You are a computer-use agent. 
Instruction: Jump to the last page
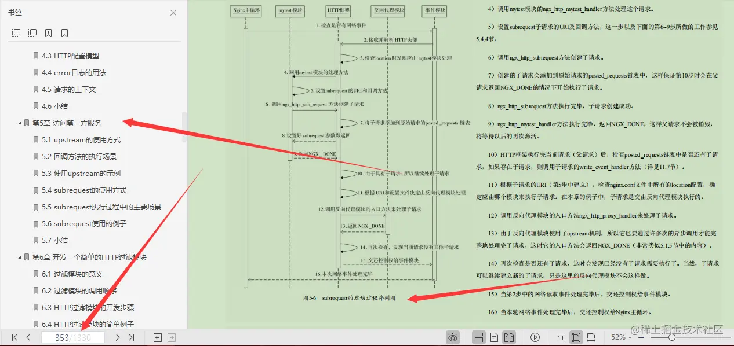[x=131, y=337]
